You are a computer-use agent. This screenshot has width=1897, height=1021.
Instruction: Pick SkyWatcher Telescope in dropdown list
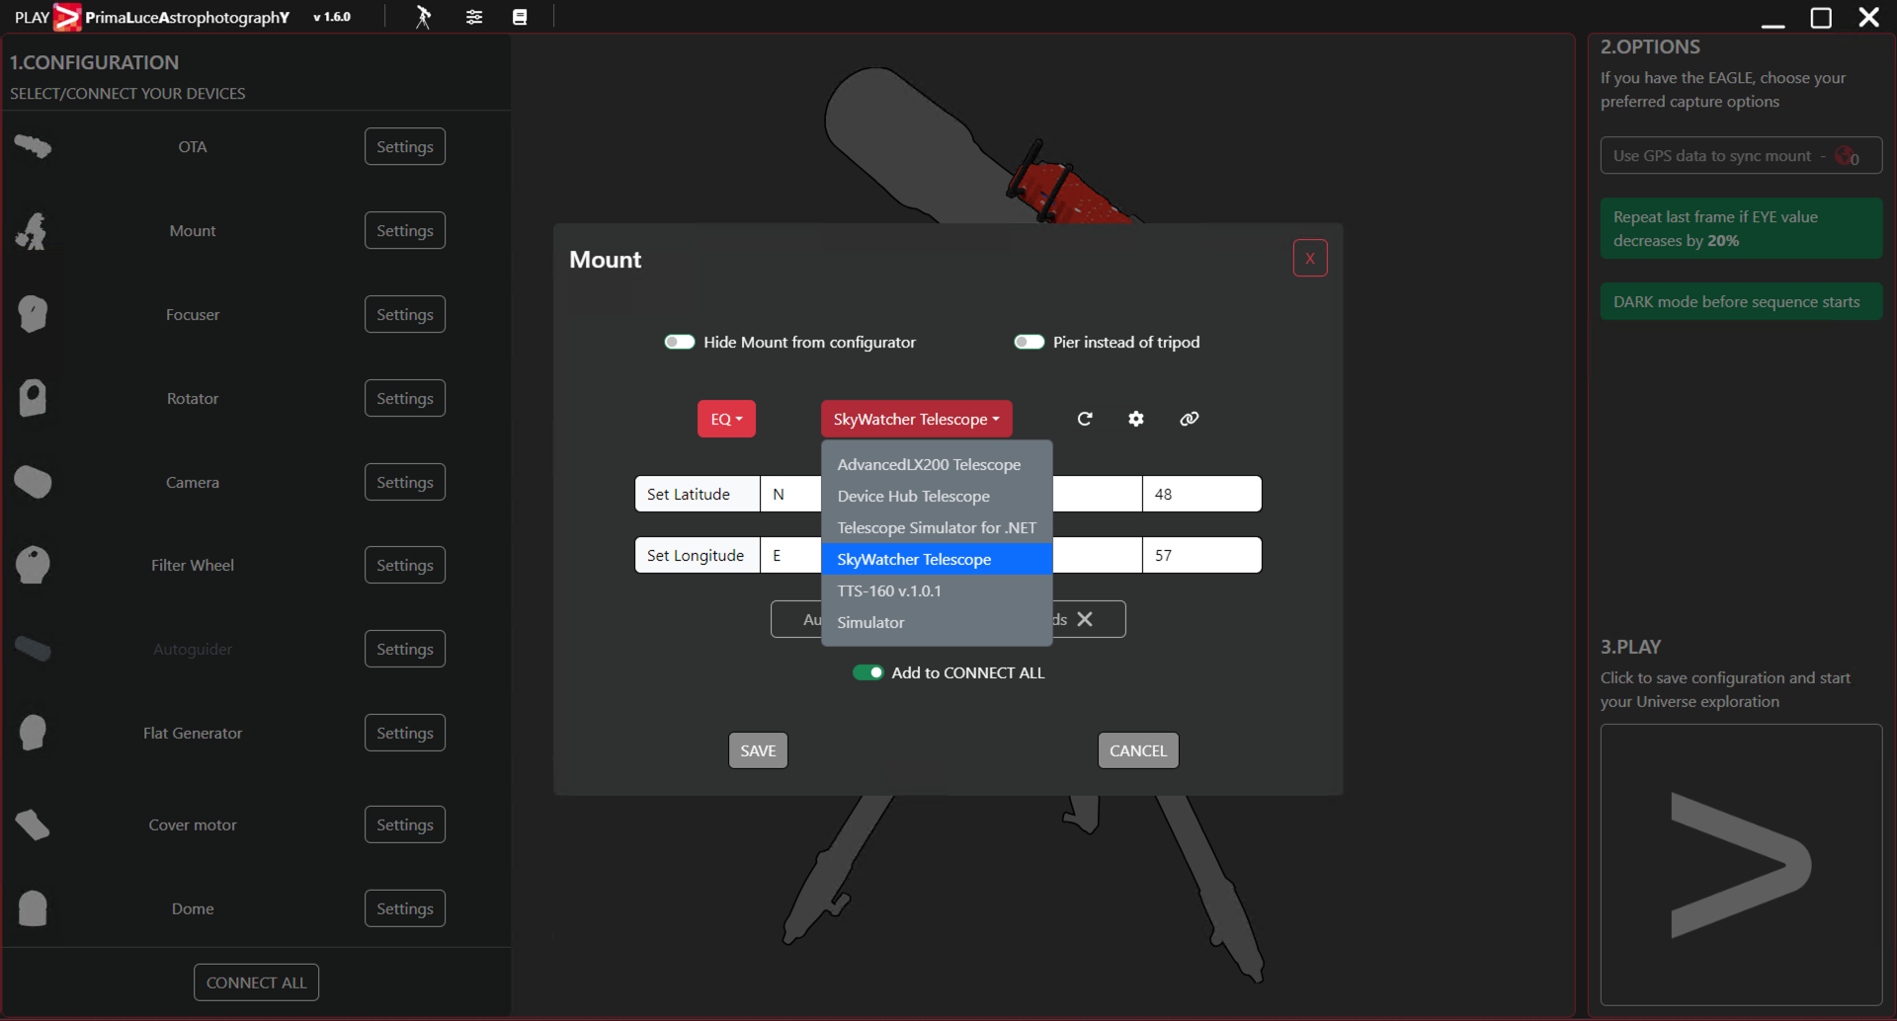point(937,559)
